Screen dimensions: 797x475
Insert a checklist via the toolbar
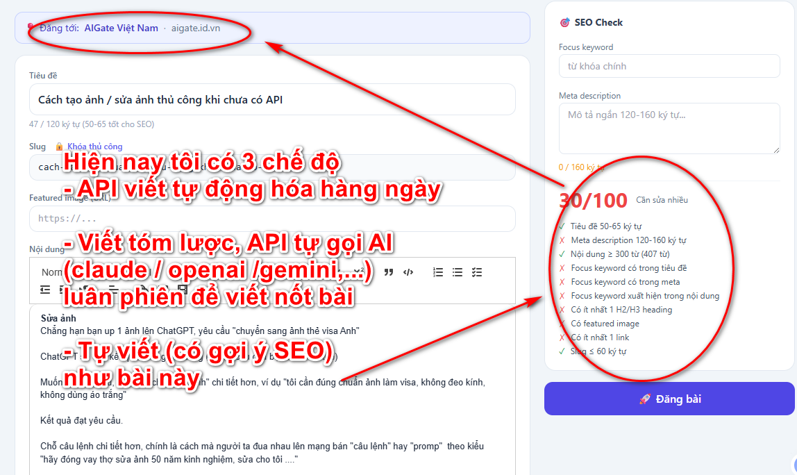[477, 272]
